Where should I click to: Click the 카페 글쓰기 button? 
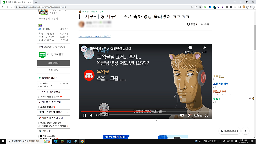(x=53, y=63)
